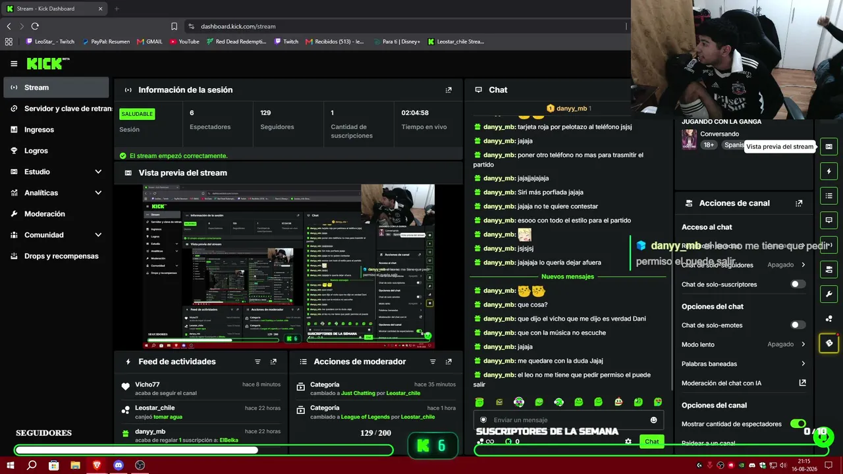Click the wrench sidebar icon
Viewport: 843px width, 474px height.
[829, 294]
